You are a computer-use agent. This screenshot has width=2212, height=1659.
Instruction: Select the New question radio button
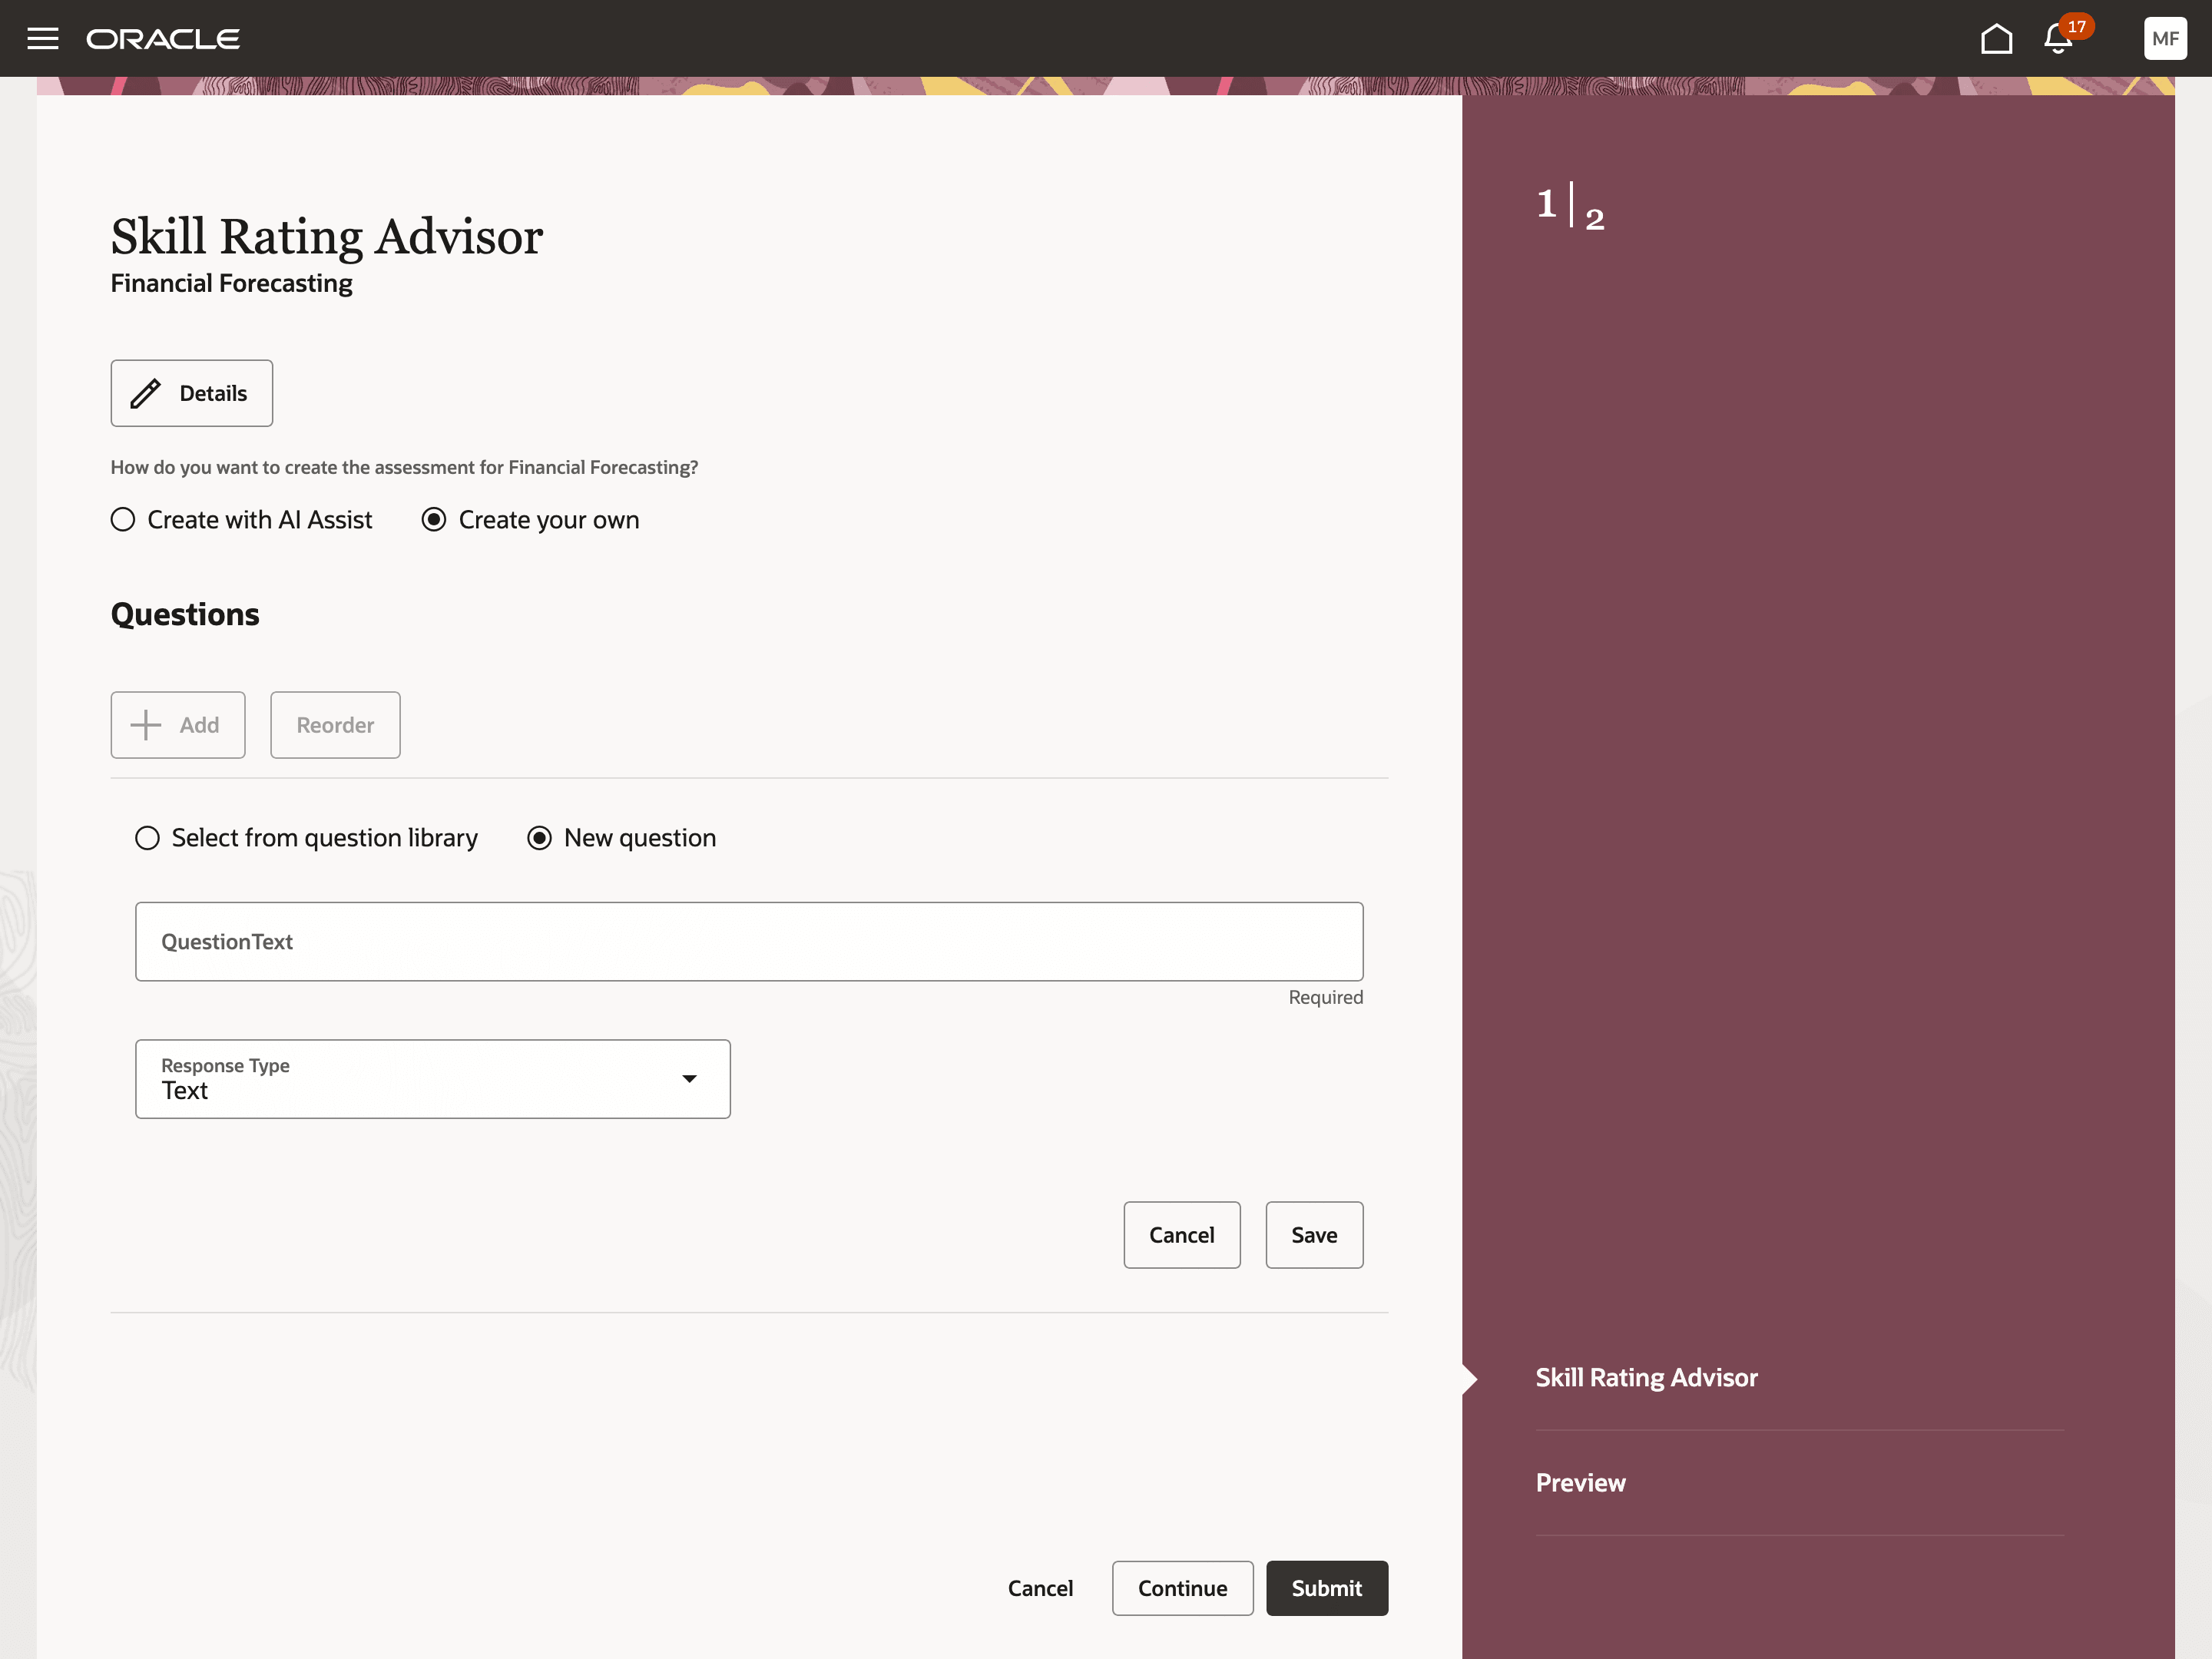coord(540,838)
